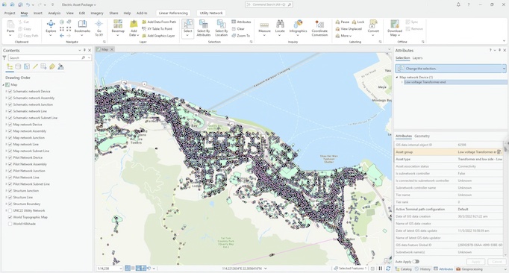Click the Locate binoculars icon
This screenshot has width=509, height=273.
point(280,24)
